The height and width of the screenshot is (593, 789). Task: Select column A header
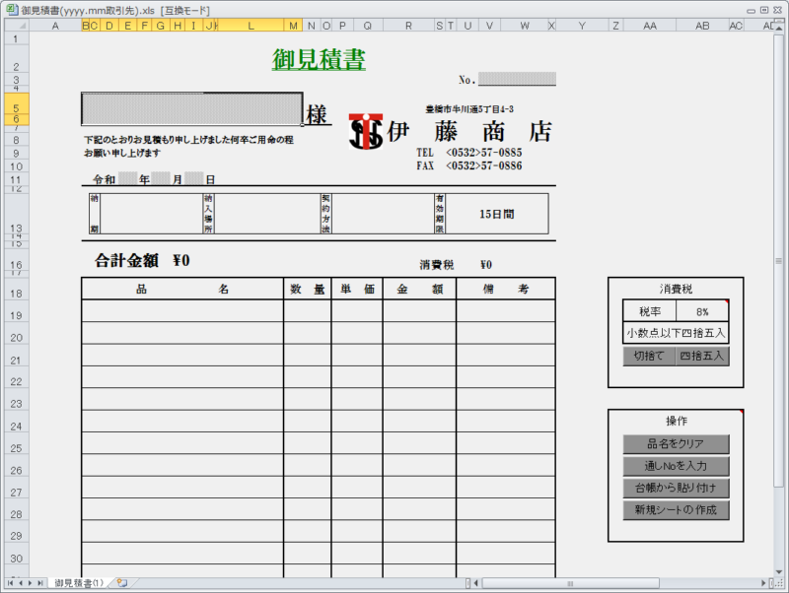click(55, 26)
